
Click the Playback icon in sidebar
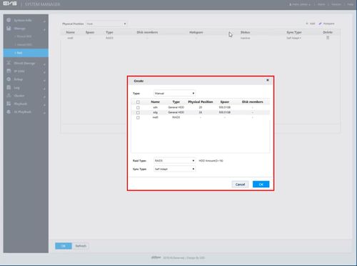pyautogui.click(x=9, y=104)
